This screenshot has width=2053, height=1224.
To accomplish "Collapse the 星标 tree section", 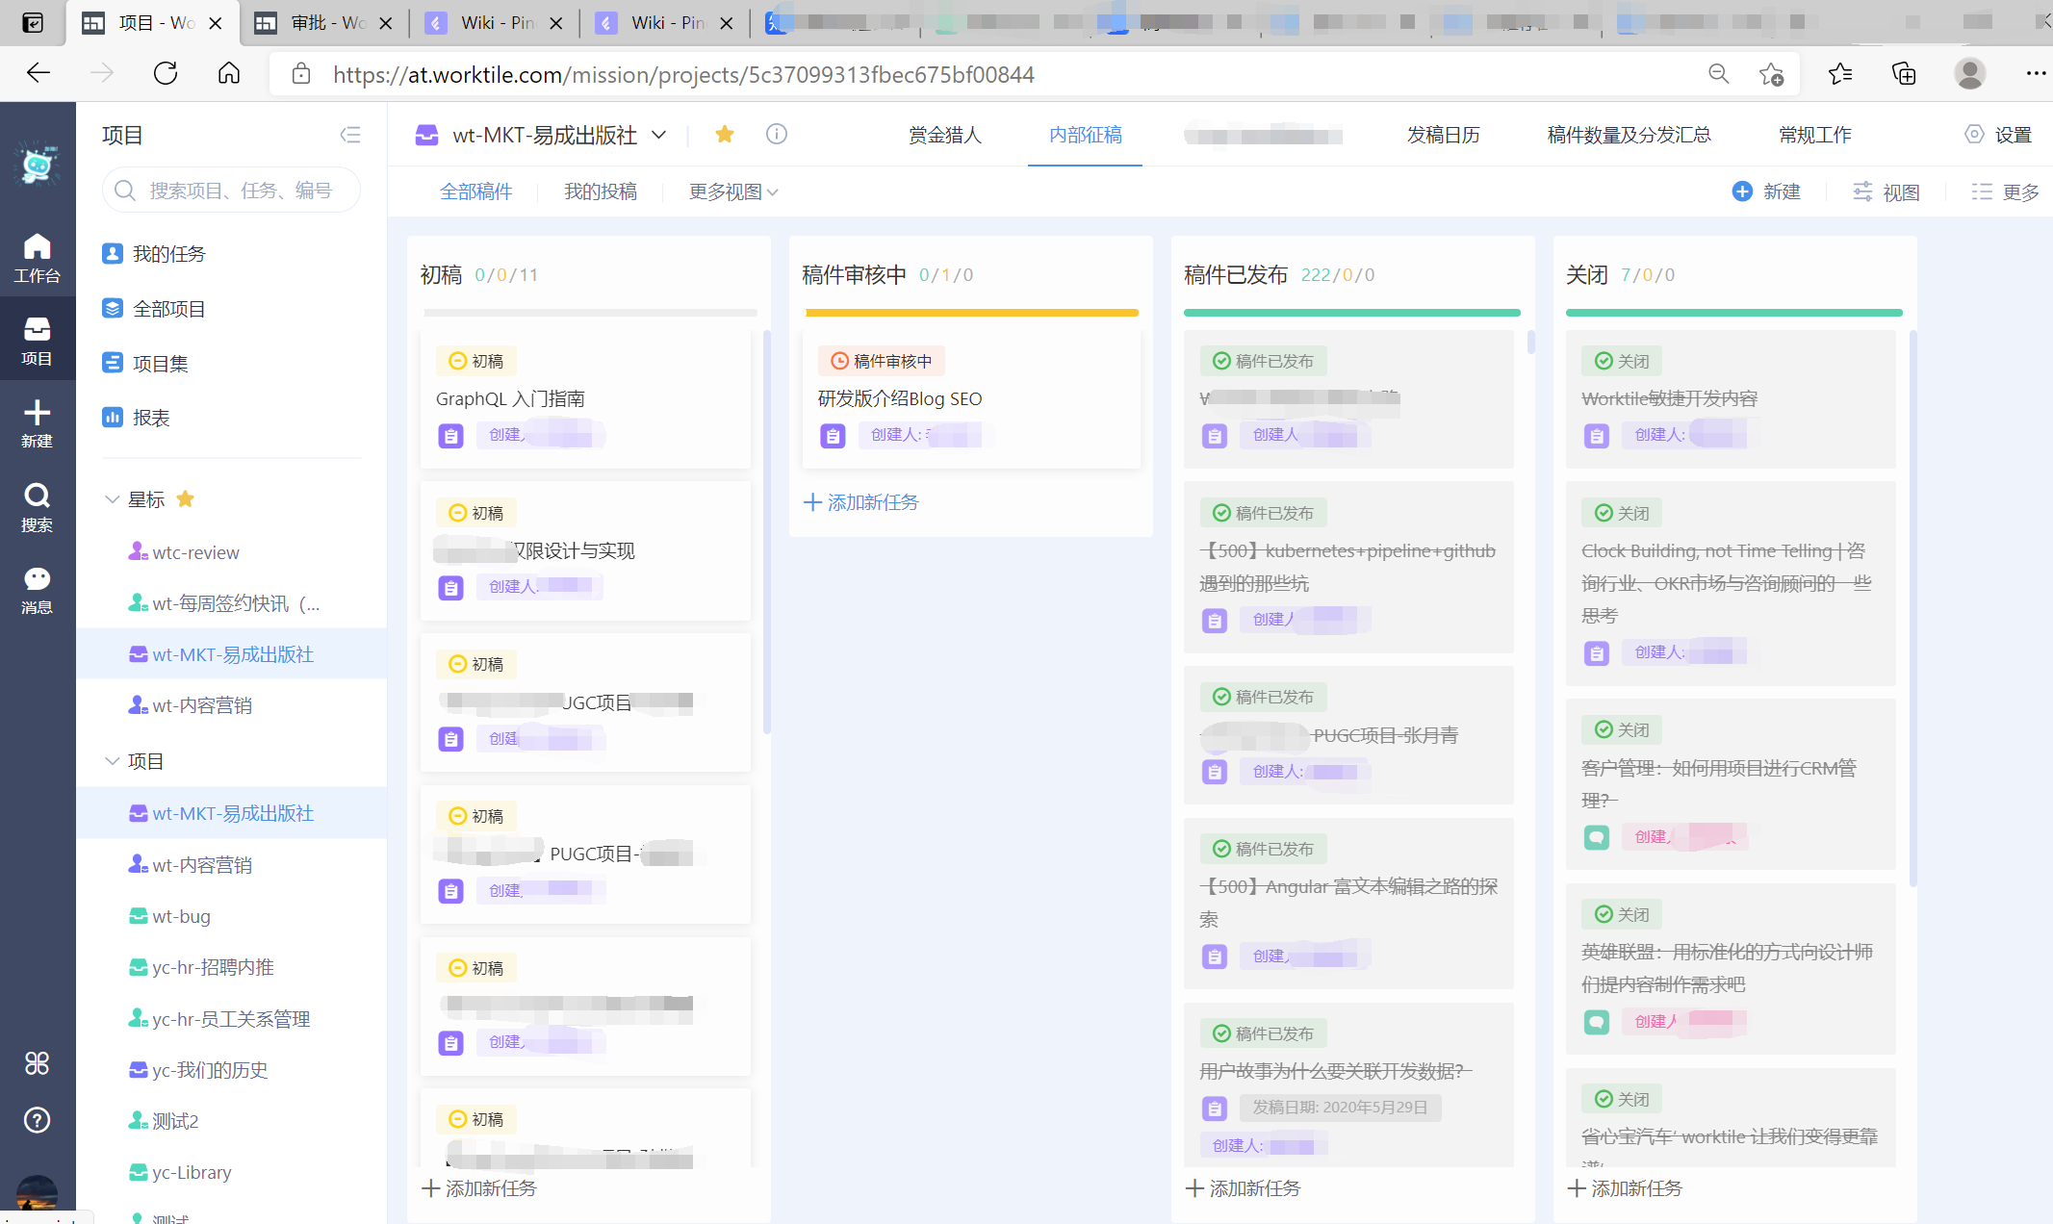I will (x=113, y=499).
